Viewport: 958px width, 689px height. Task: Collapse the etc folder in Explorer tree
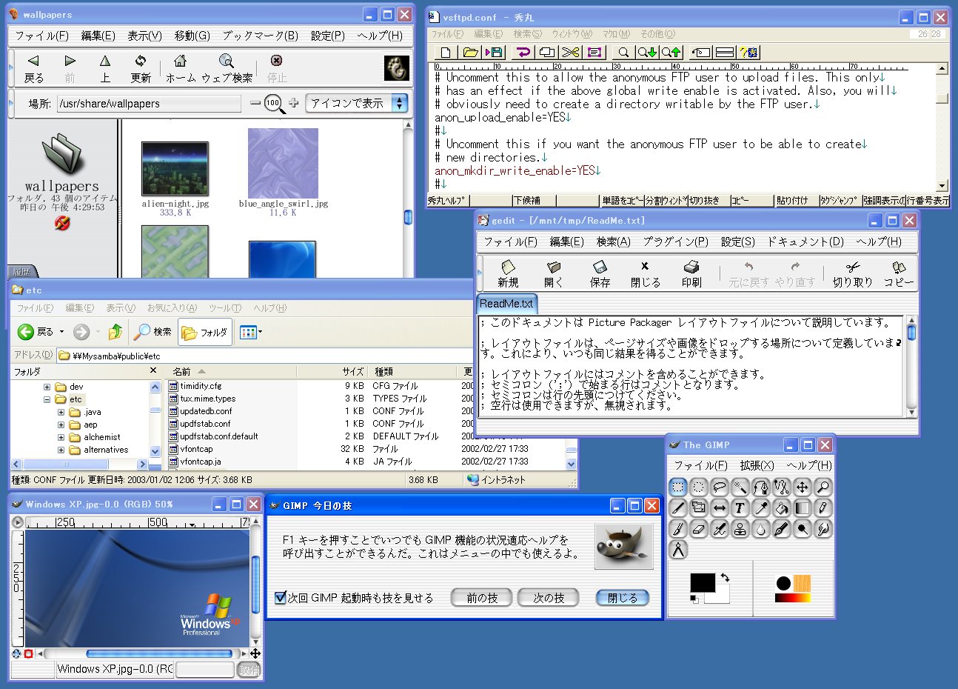tap(47, 399)
